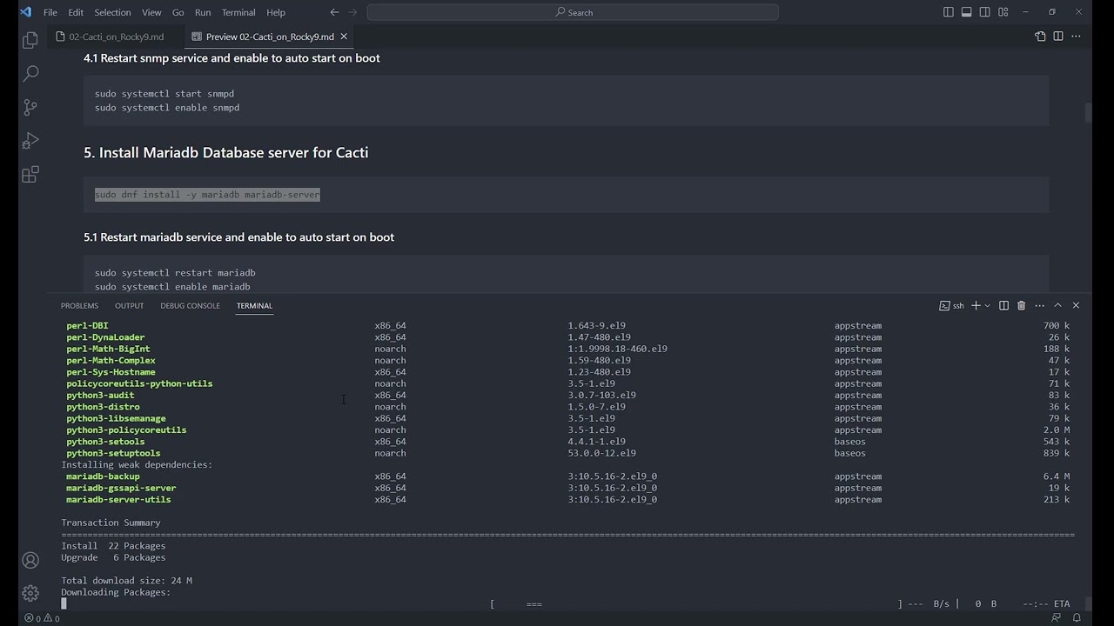Click the perl-DBI package row
The image size is (1114, 626).
point(567,326)
